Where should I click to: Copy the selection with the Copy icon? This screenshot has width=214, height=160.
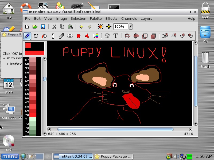pyautogui.click(x=62, y=27)
